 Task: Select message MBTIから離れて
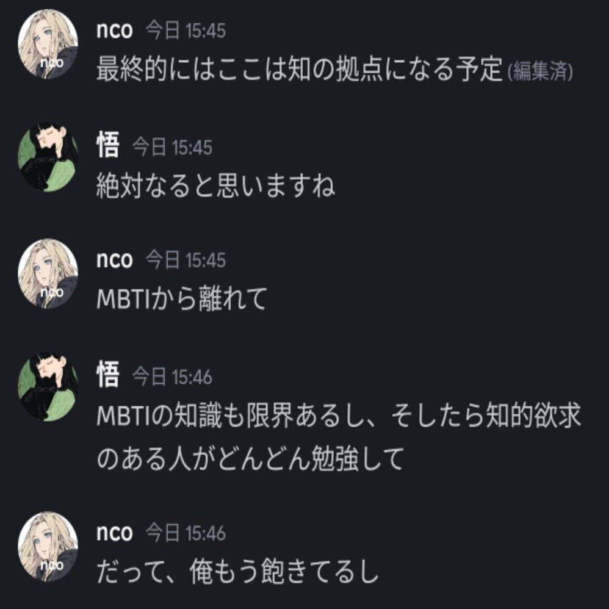[x=182, y=298]
